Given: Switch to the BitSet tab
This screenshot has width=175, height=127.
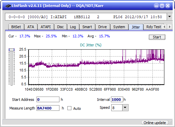Looking at the screenshot, I should [x=16, y=27].
